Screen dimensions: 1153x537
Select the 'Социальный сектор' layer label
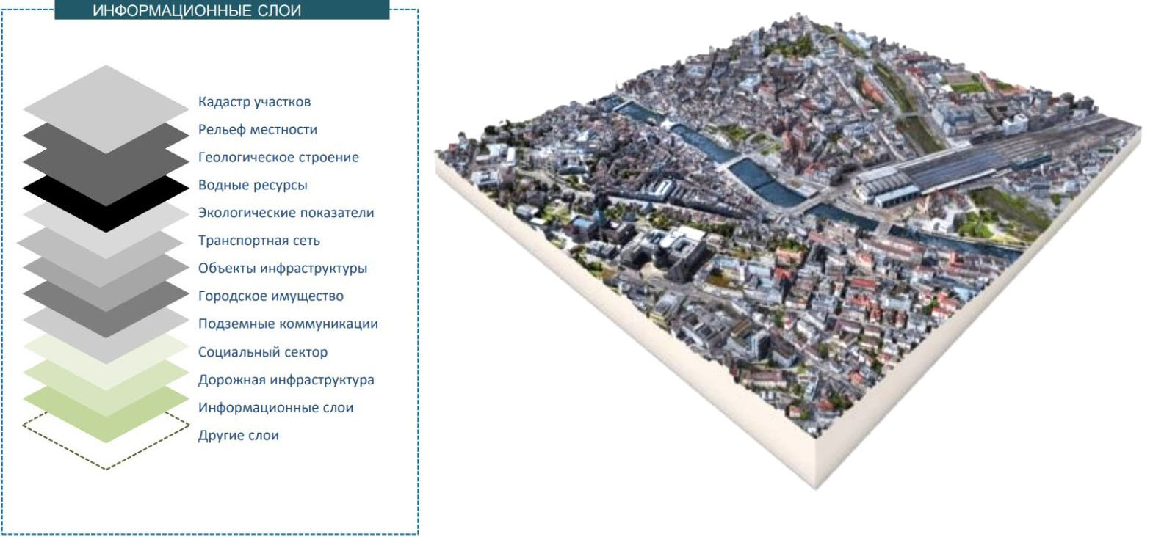click(x=262, y=352)
